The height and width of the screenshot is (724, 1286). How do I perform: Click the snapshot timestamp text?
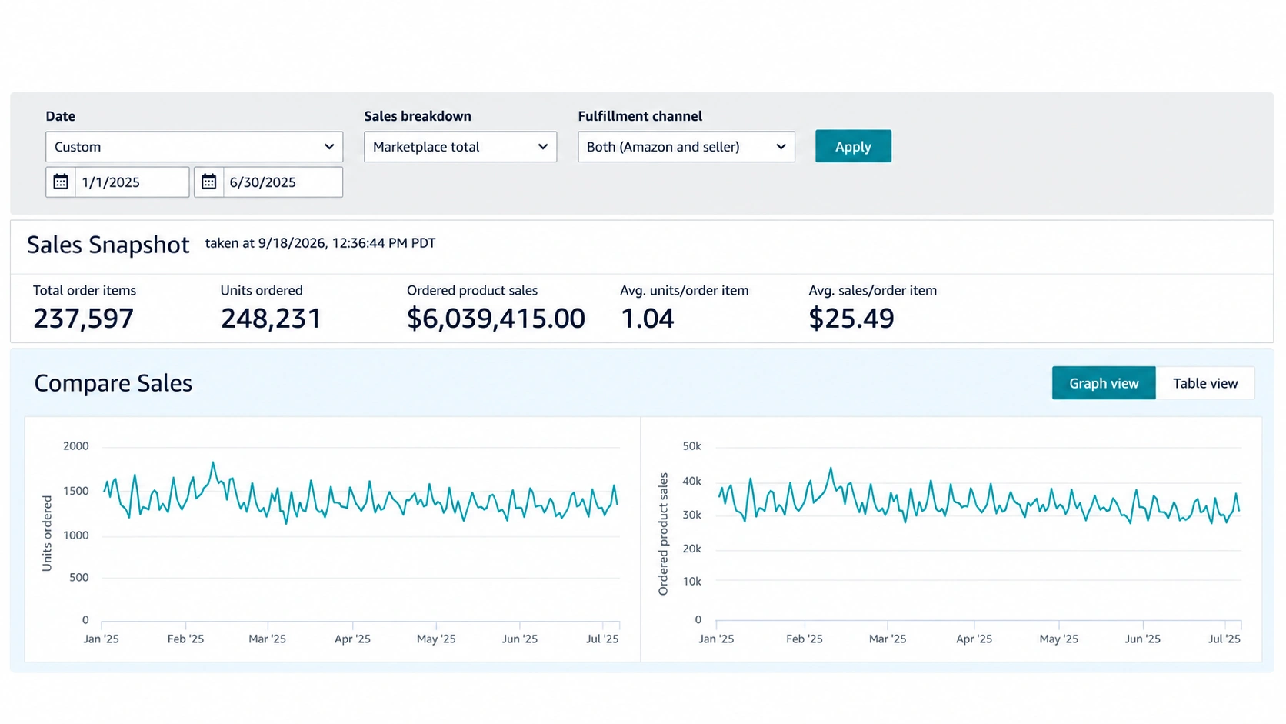point(320,243)
